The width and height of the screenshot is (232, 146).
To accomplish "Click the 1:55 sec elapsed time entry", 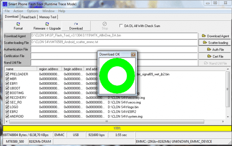I will click(x=121, y=135).
